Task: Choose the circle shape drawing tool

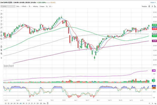Action: click(x=2, y=17)
